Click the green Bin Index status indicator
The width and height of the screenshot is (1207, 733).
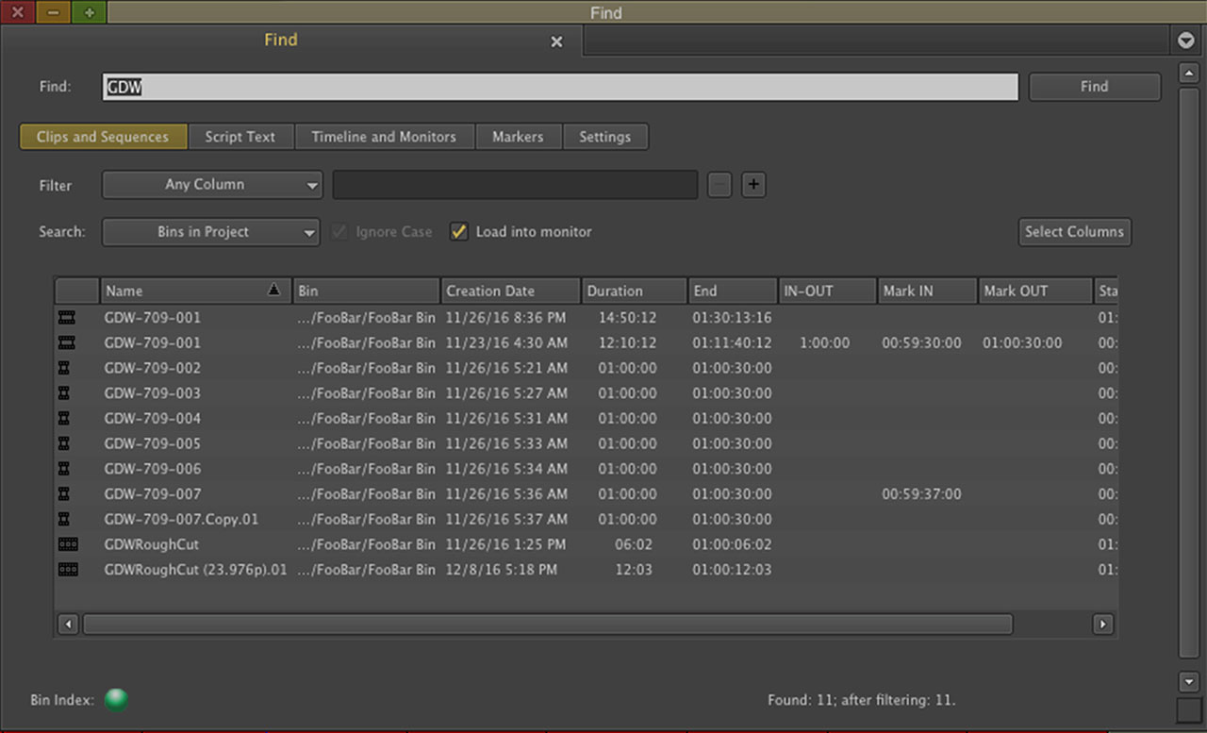(116, 700)
